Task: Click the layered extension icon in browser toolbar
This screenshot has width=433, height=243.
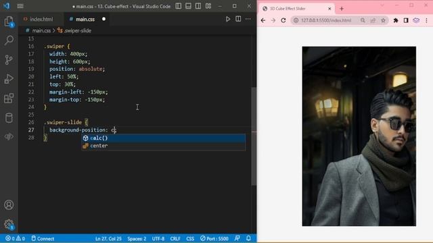Action: (416, 20)
